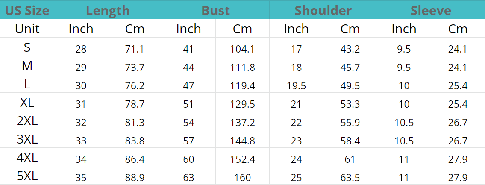Click the US Size header cell
485x185 pixels.
pyautogui.click(x=27, y=11)
